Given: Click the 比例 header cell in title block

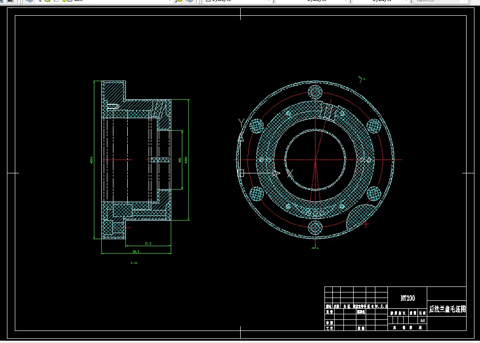Looking at the screenshot, I should (x=423, y=313).
